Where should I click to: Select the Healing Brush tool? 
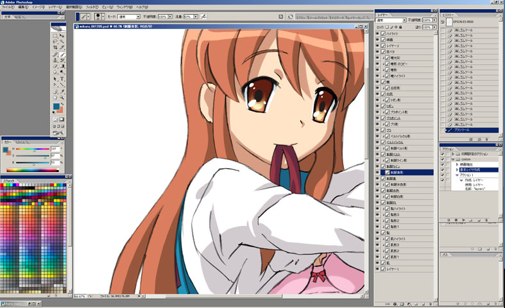[55, 55]
